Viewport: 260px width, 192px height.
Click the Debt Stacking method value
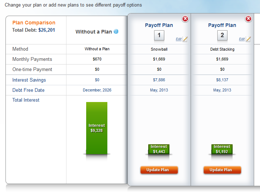click(x=222, y=49)
